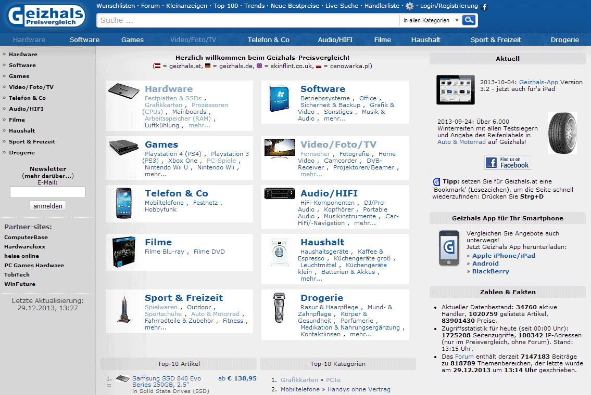Click the TV image by Video/Foto/TV

point(279,148)
